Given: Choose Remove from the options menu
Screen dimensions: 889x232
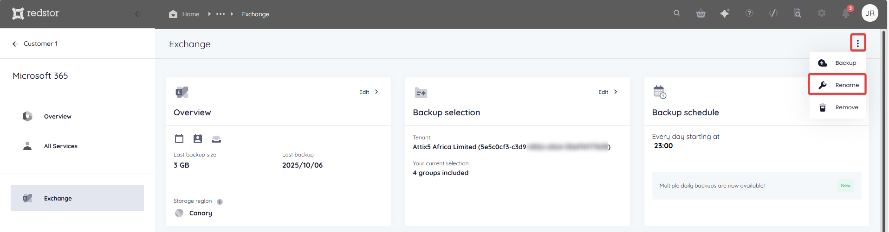Looking at the screenshot, I should coord(837,107).
